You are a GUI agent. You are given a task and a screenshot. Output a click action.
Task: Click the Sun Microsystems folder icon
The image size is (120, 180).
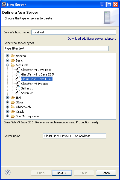13,116
